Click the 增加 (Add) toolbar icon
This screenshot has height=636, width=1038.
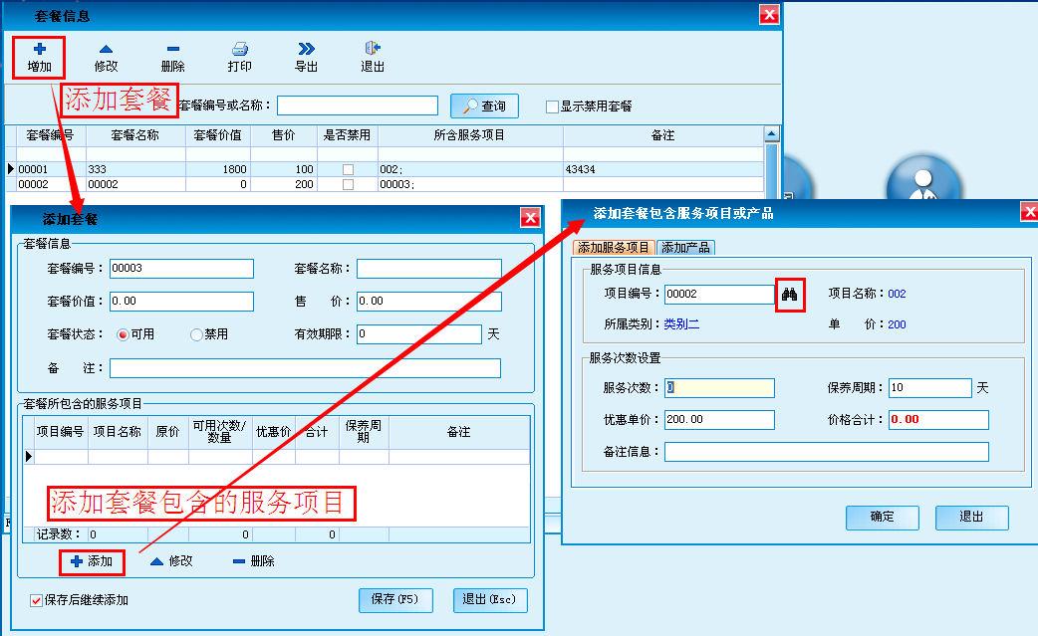pos(40,49)
